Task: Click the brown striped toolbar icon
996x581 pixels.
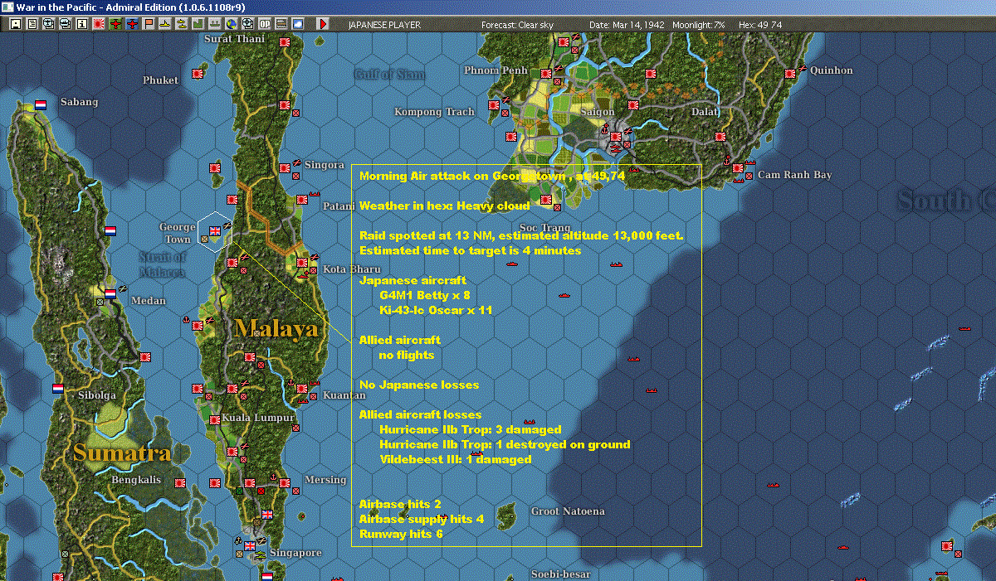Action: (281, 24)
